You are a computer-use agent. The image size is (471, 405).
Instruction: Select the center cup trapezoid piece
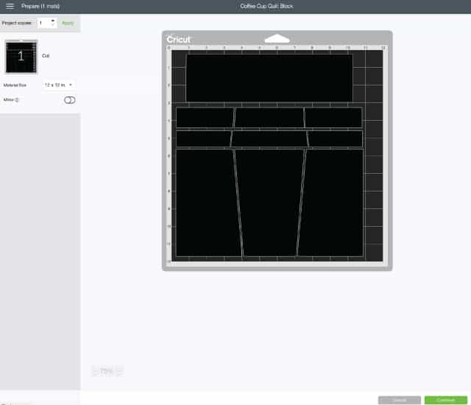click(270, 202)
